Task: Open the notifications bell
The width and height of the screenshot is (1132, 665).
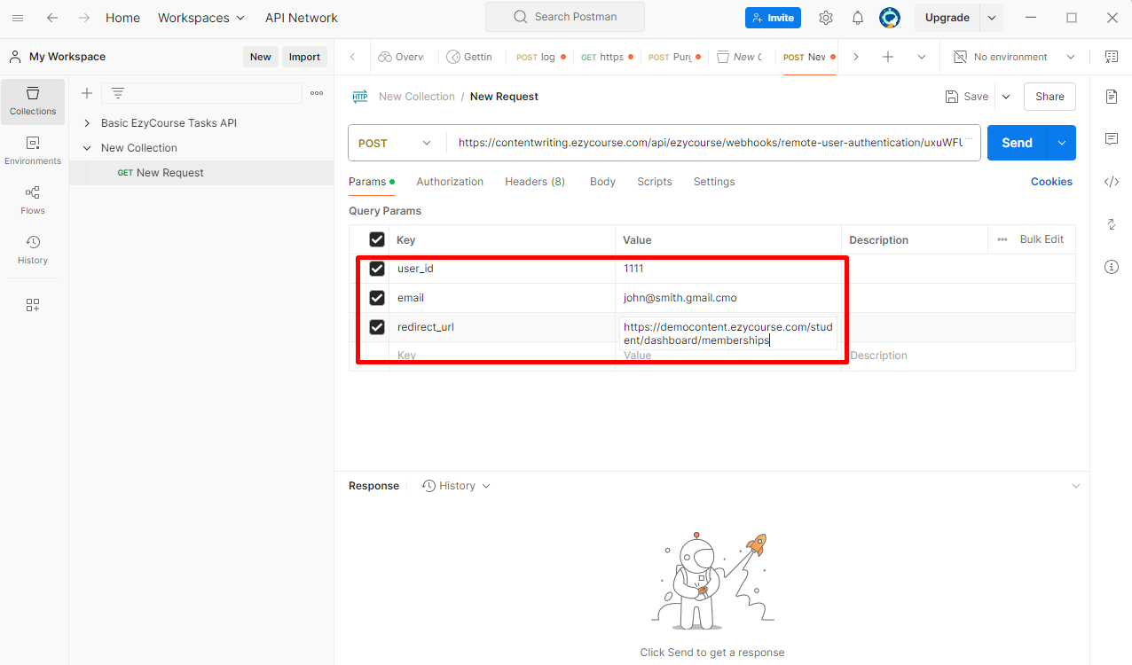Action: 858,18
